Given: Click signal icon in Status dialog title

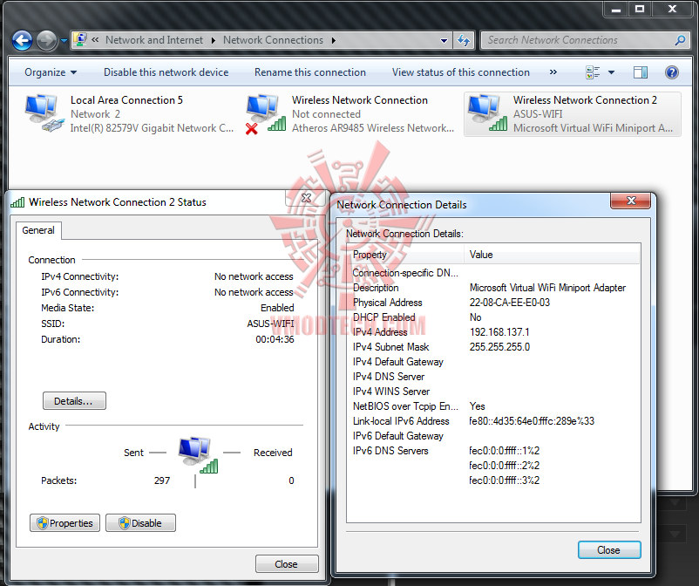Looking at the screenshot, I should [x=17, y=202].
